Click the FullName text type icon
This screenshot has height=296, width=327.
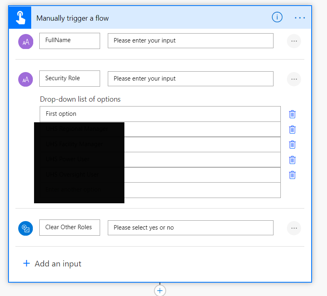coord(26,41)
